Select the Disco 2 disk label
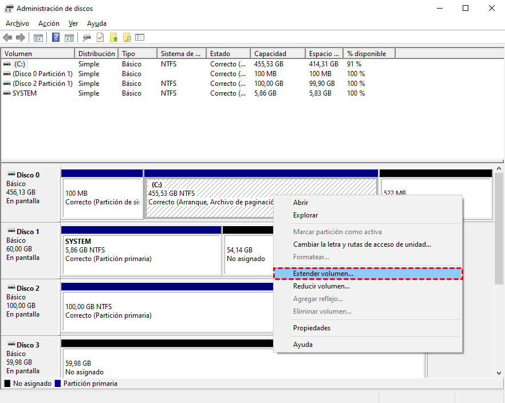Image resolution: width=505 pixels, height=403 pixels. tap(28, 289)
